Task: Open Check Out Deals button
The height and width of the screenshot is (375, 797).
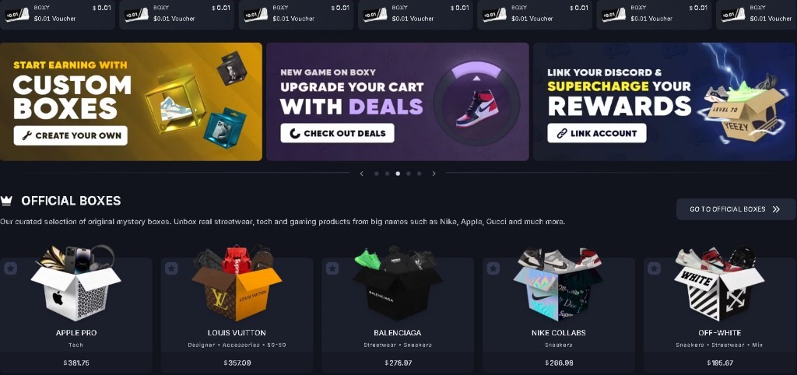Action: pos(338,134)
